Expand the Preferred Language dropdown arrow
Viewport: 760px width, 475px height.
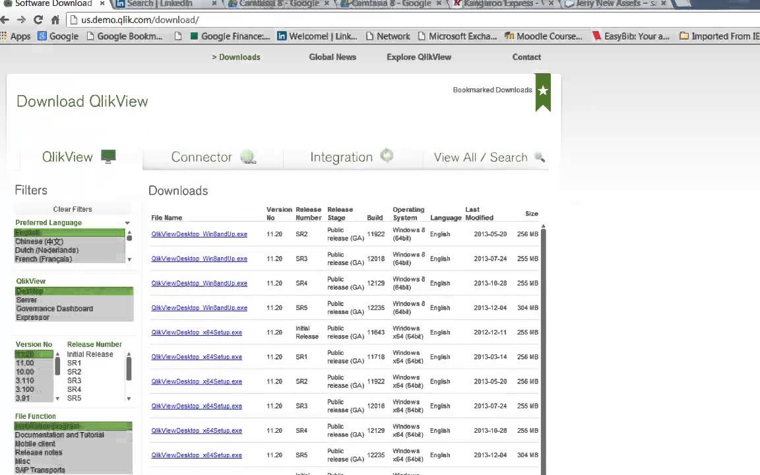tap(127, 223)
